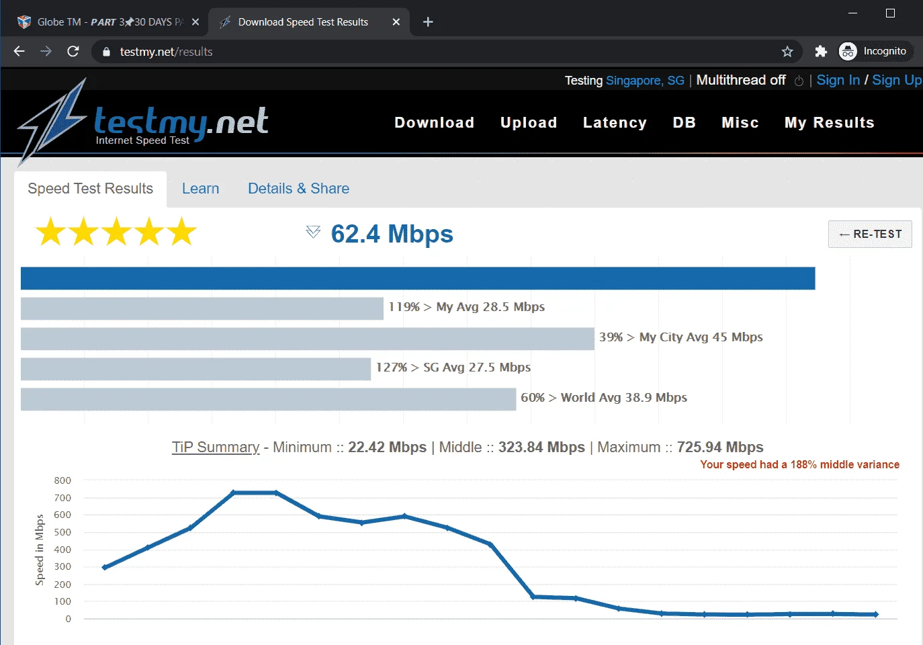Viewport: 923px width, 645px height.
Task: Open the Speed Test Results tab
Action: 91,189
